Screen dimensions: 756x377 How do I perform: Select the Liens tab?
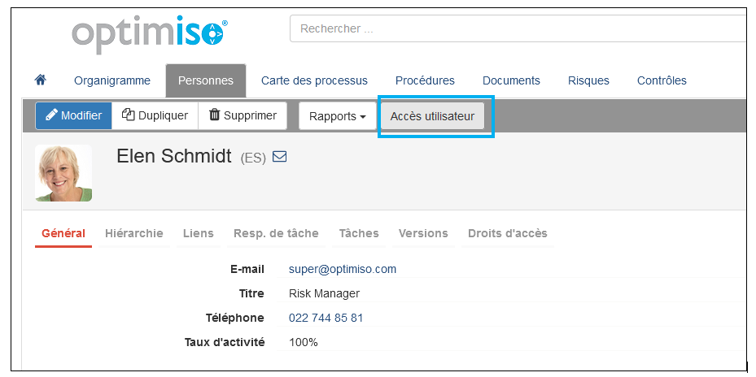point(199,233)
